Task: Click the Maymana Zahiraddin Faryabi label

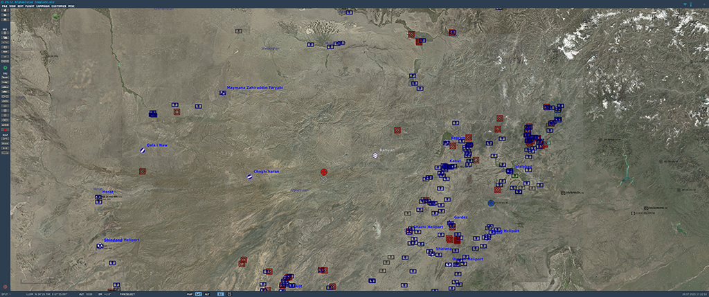Action: pyautogui.click(x=255, y=88)
